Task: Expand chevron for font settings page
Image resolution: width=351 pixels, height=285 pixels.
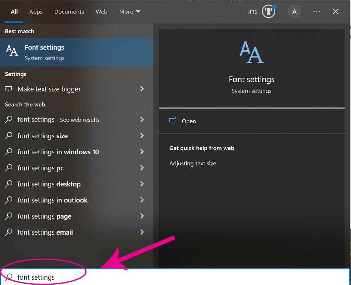Action: coord(142,216)
